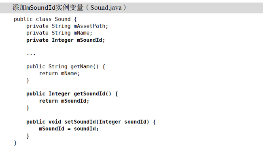Click the final closing brace of the class
263x148 pixels.
[15, 143]
